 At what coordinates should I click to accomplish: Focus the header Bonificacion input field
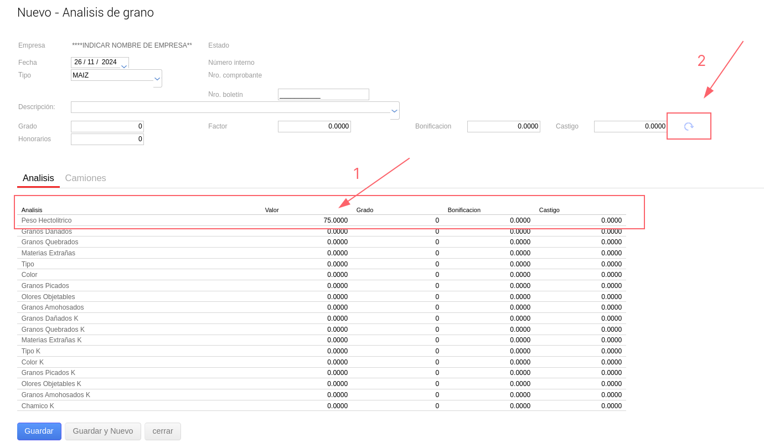[x=503, y=126]
